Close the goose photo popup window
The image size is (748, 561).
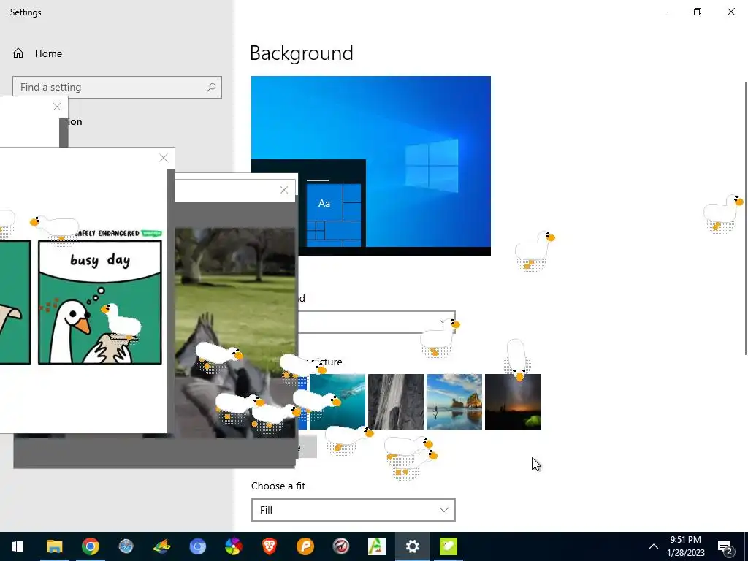(284, 191)
